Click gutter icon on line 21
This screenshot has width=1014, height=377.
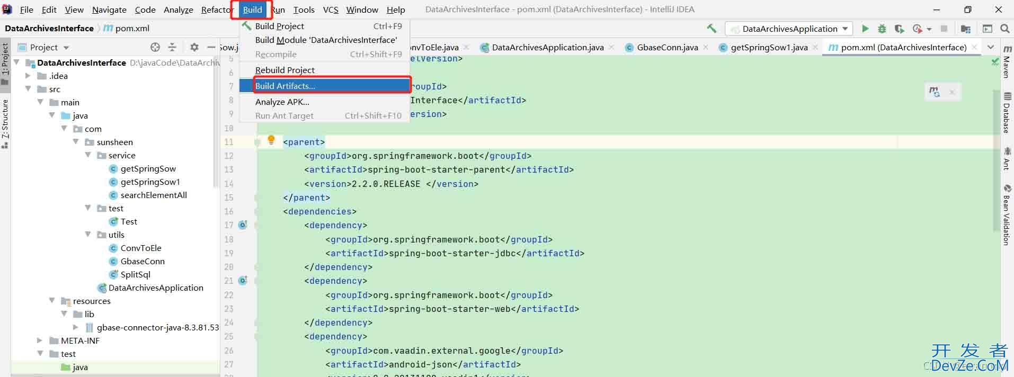click(243, 281)
